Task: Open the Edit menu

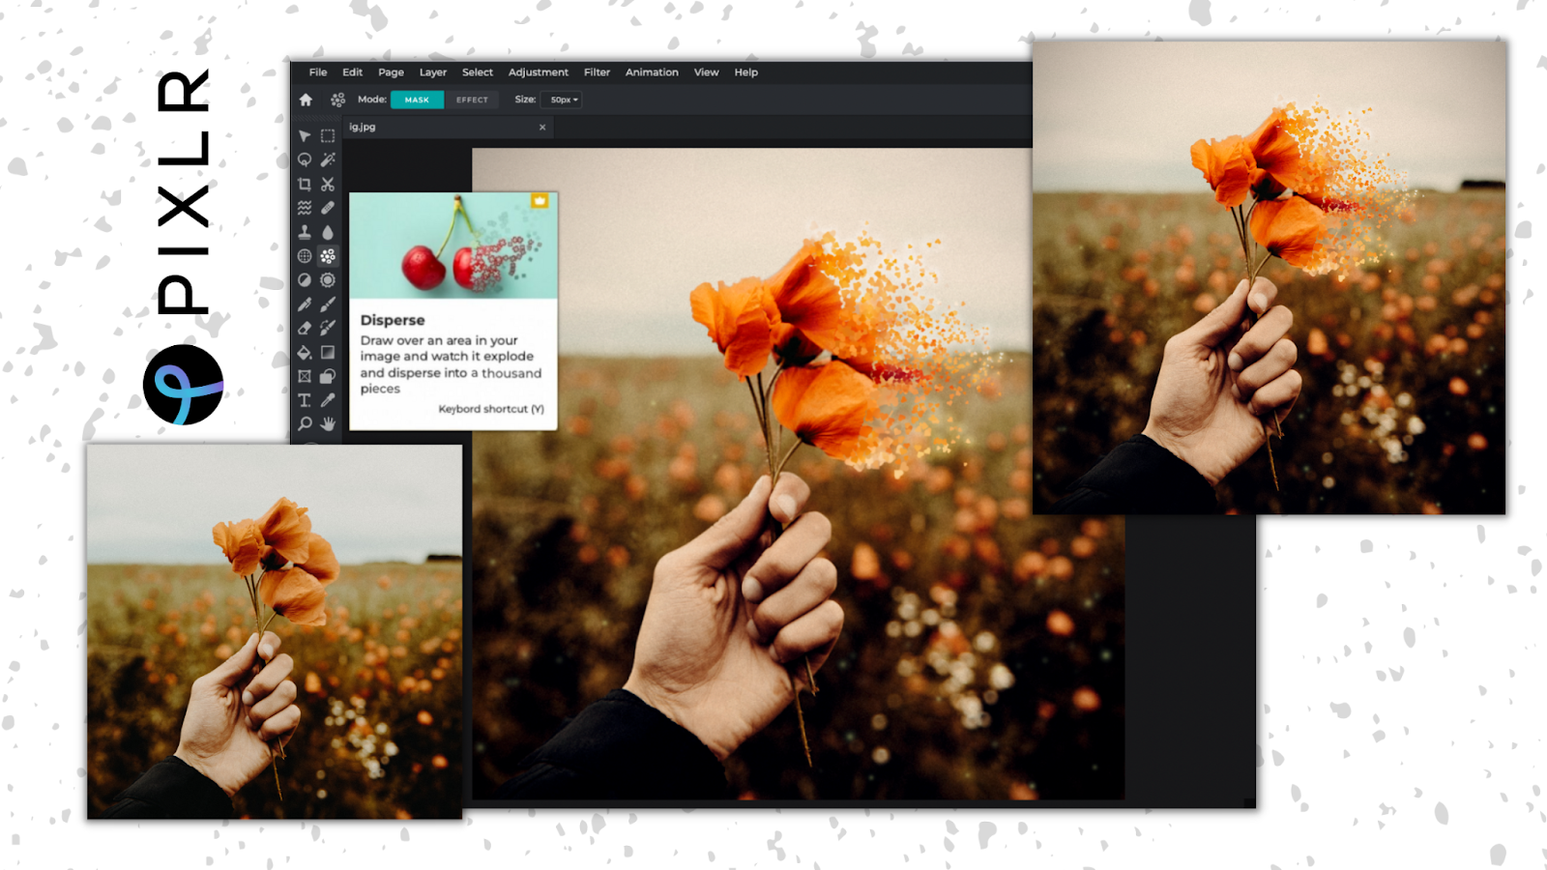Action: (x=352, y=72)
